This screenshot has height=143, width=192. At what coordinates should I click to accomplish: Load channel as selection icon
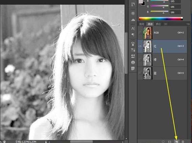(163, 142)
